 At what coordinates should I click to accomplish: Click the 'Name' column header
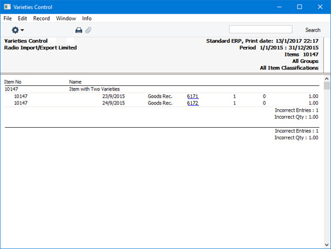pyautogui.click(x=75, y=82)
